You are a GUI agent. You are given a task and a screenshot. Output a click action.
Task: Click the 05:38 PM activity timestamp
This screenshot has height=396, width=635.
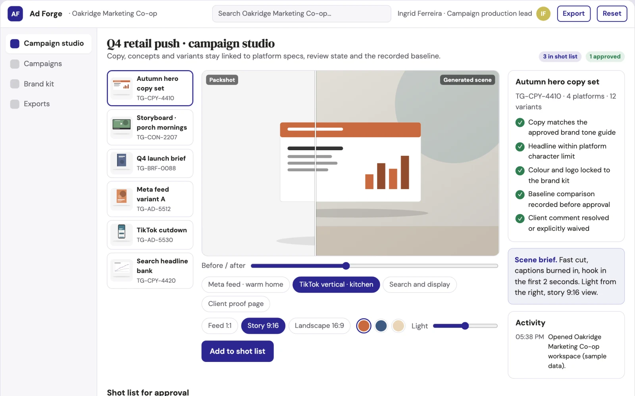pos(529,337)
